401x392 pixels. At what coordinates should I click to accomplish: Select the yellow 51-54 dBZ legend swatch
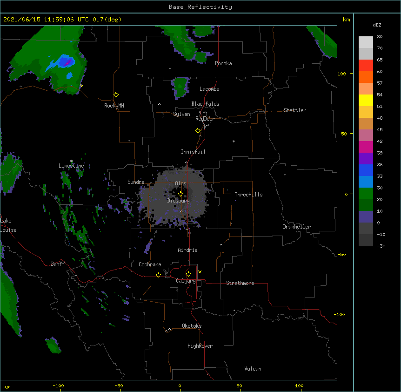pos(366,100)
